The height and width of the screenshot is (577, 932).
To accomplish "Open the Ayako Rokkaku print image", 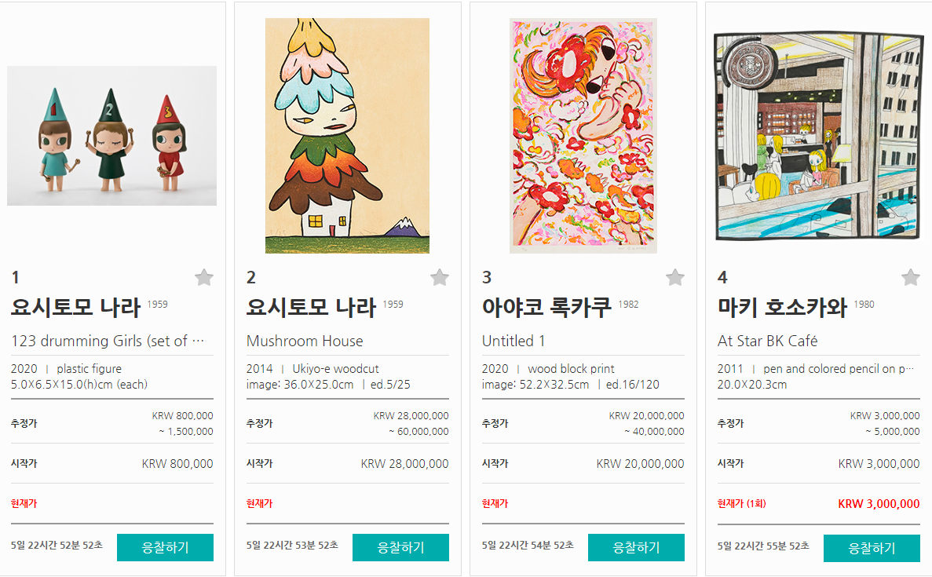I will [x=583, y=136].
